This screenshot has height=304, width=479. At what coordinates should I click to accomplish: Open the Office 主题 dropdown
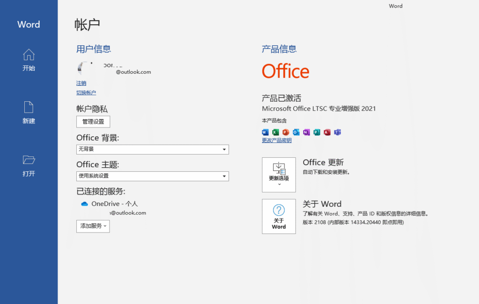click(152, 176)
